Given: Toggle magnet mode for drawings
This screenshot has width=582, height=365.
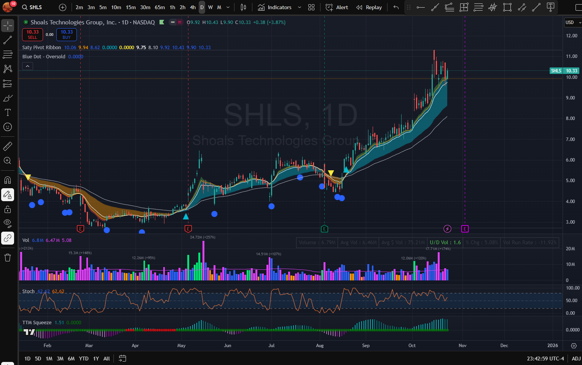Looking at the screenshot, I should coord(8,180).
